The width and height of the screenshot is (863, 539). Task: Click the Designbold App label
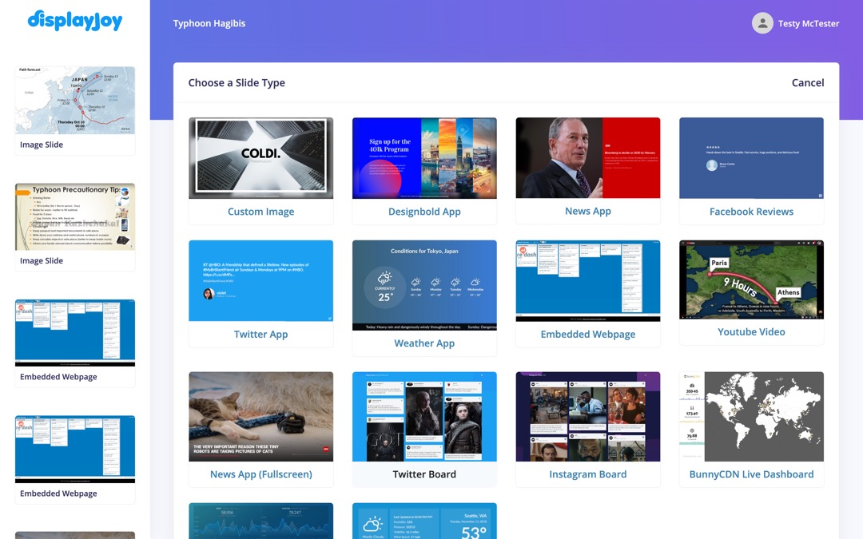[424, 212]
